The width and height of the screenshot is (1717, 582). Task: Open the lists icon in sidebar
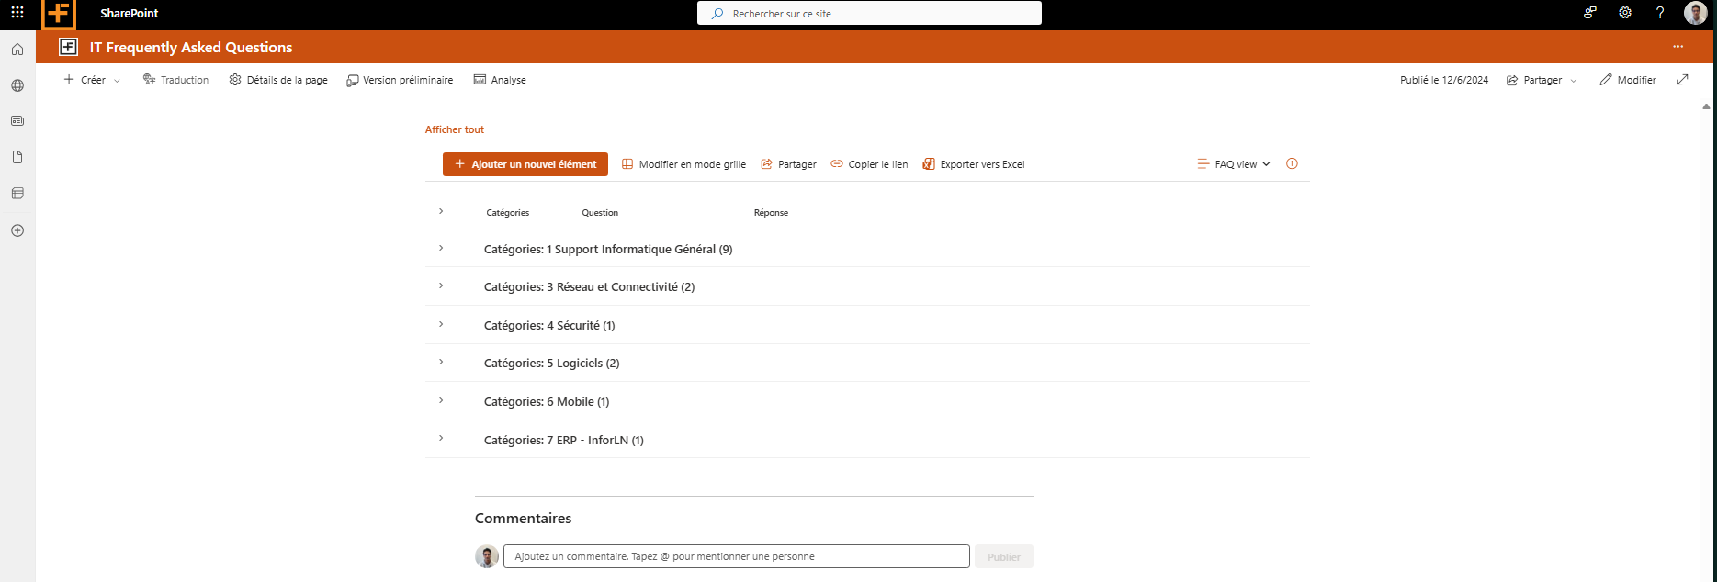pyautogui.click(x=17, y=194)
